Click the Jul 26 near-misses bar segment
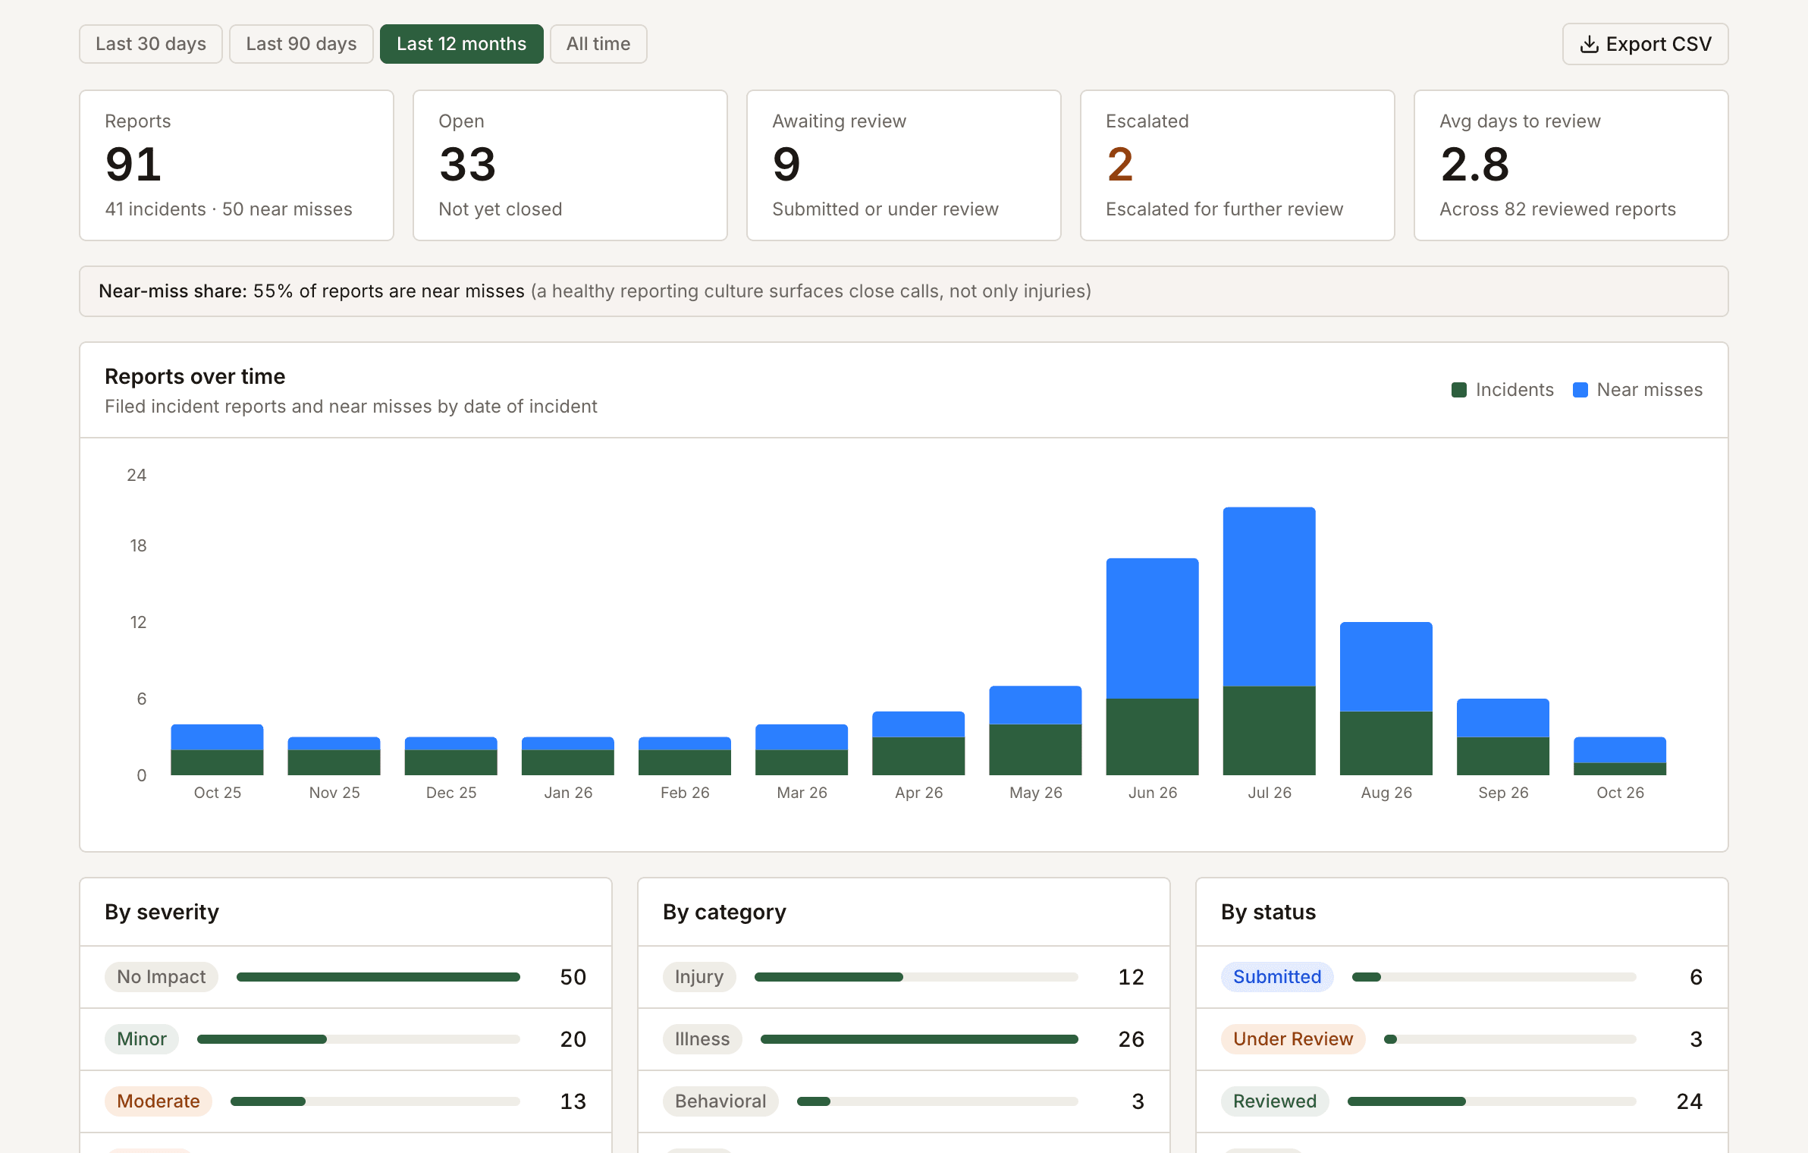 click(x=1269, y=596)
